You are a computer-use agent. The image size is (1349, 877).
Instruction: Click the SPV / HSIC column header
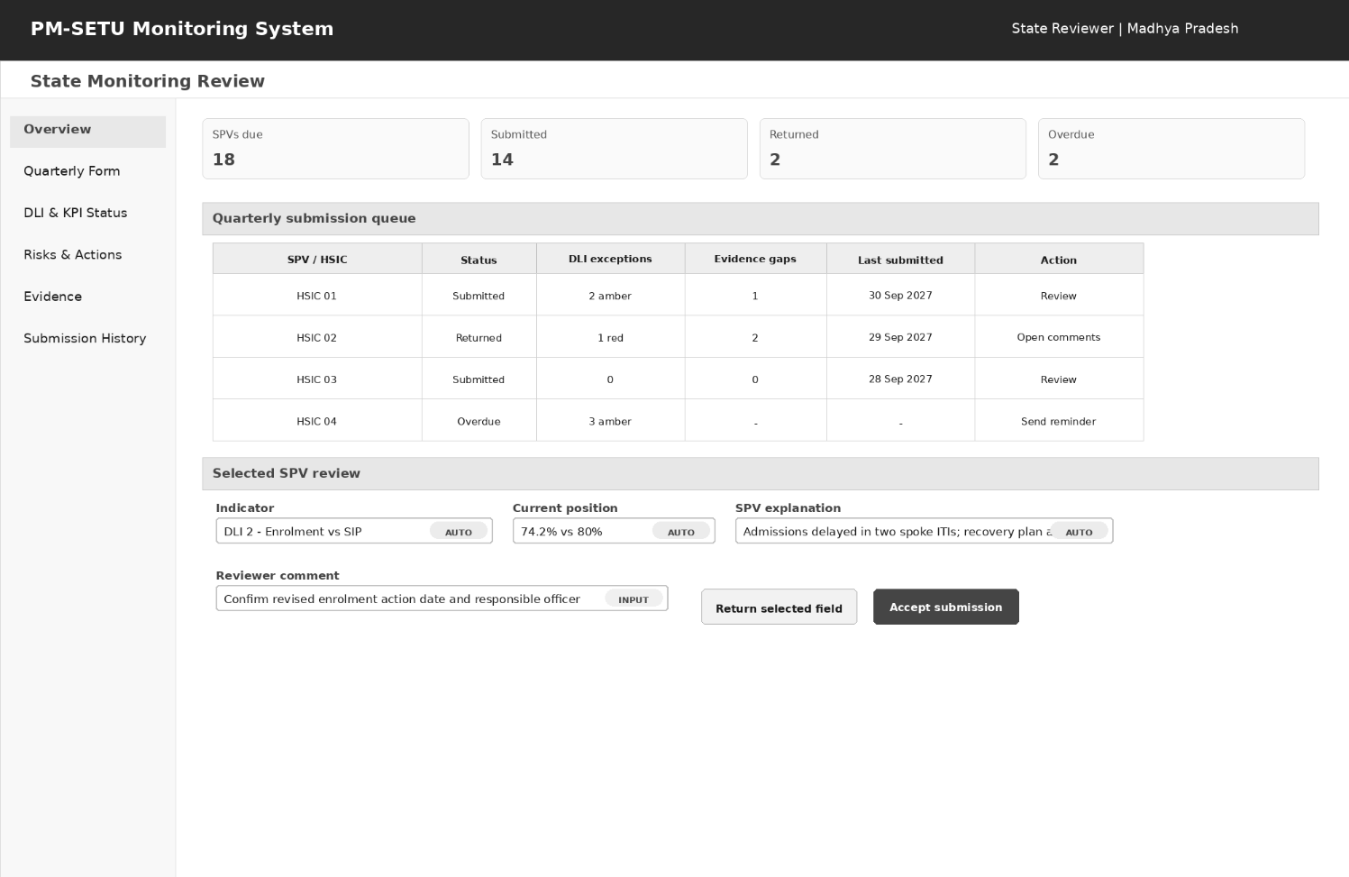317,260
